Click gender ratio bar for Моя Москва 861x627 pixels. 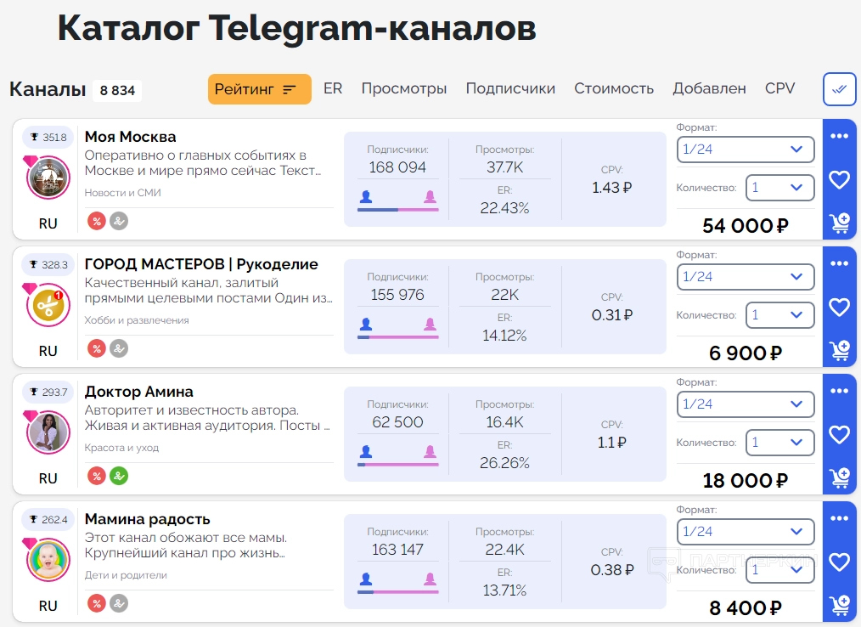click(398, 209)
